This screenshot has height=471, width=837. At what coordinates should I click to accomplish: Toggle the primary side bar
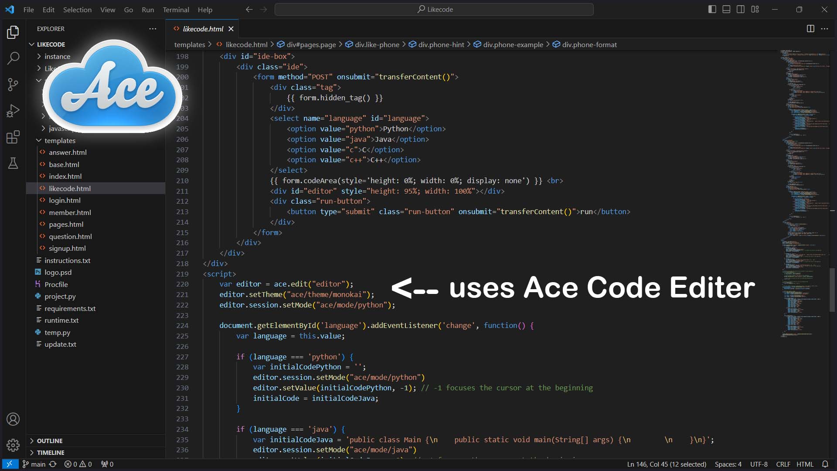pos(712,9)
